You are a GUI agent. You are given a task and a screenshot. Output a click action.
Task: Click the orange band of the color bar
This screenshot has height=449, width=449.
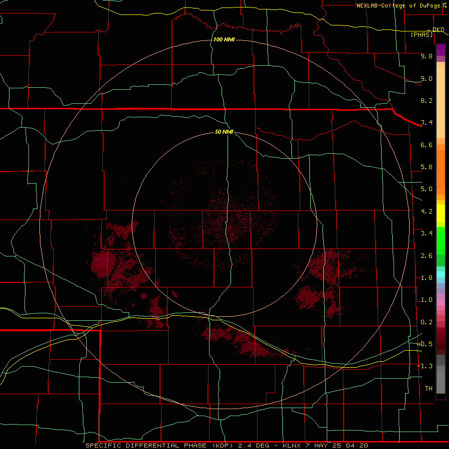click(441, 172)
